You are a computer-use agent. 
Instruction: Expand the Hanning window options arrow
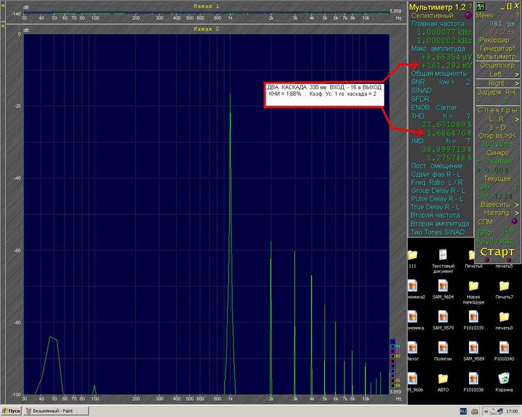[517, 213]
